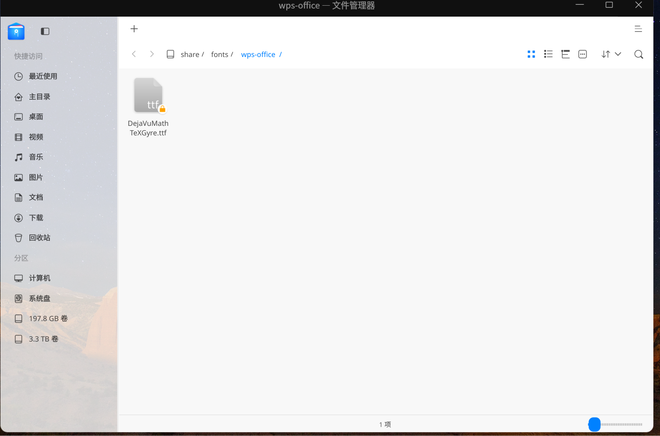Select DejaVuMathTeXGyre.ttf file
The width and height of the screenshot is (660, 436).
pyautogui.click(x=148, y=107)
